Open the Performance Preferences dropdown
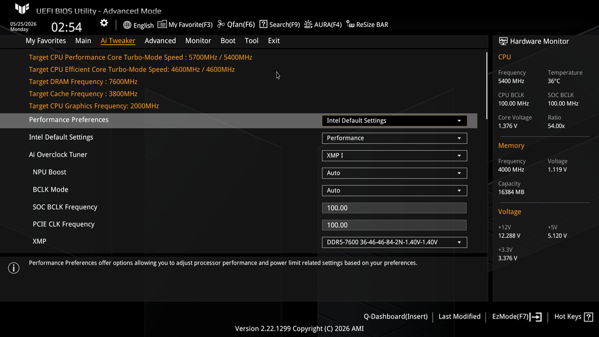599x337 pixels. [394, 121]
